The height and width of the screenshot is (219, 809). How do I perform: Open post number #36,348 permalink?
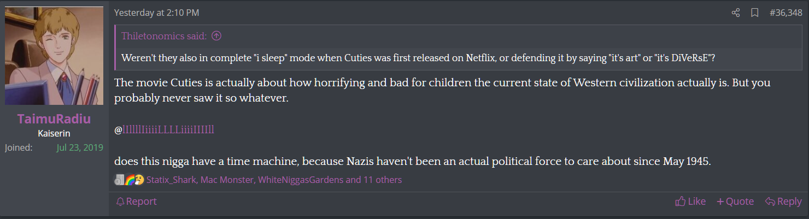tap(785, 13)
